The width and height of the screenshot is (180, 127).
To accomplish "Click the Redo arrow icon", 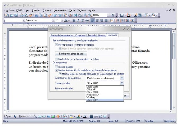I will pos(60,15).
